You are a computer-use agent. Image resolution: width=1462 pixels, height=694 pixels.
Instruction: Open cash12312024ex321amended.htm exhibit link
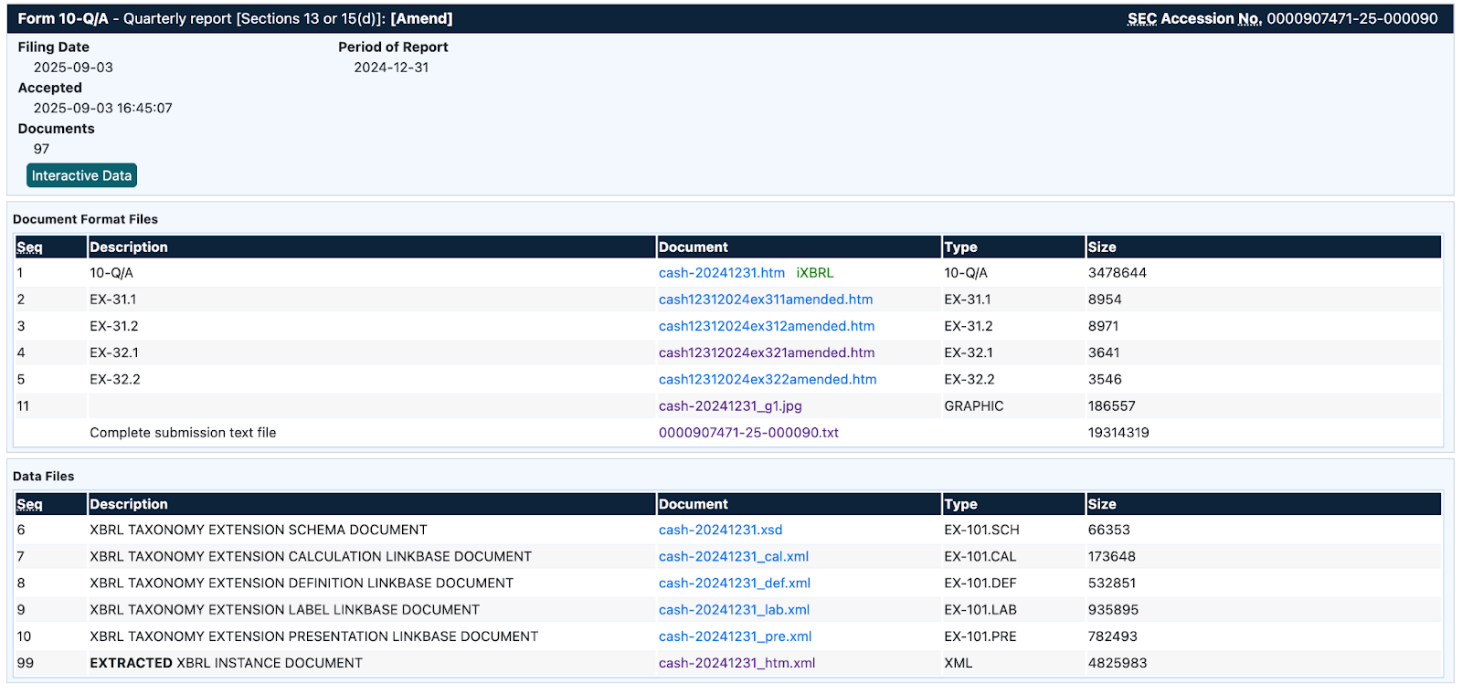click(766, 352)
